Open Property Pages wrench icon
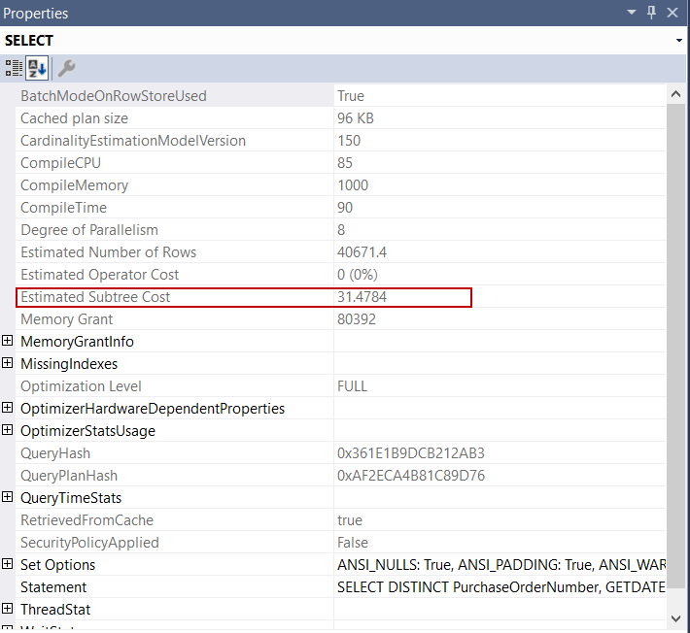This screenshot has height=633, width=690. click(67, 68)
